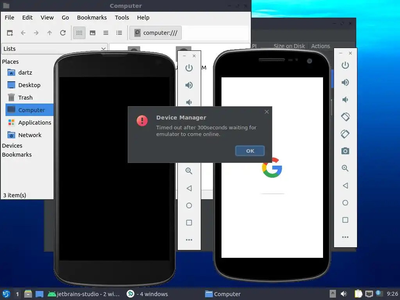This screenshot has height=300, width=400.
Task: Click the Actions column header
Action: (x=320, y=46)
